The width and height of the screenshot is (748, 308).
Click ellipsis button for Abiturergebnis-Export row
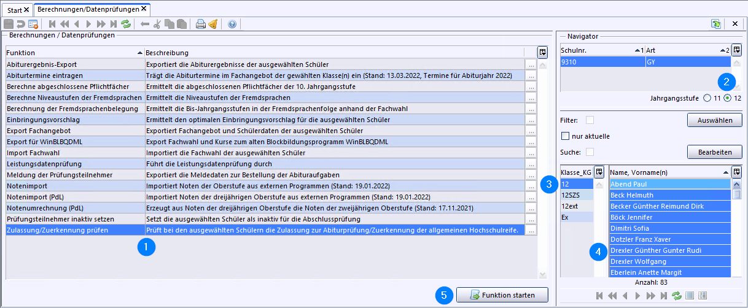[531, 64]
